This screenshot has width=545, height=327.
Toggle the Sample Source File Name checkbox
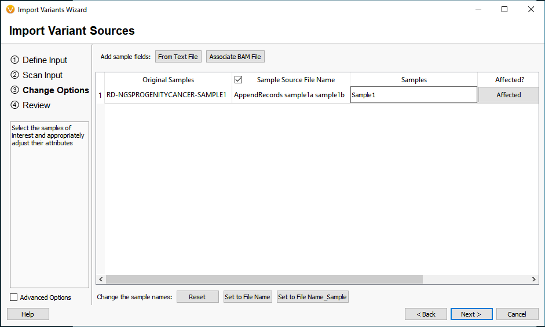coord(239,79)
